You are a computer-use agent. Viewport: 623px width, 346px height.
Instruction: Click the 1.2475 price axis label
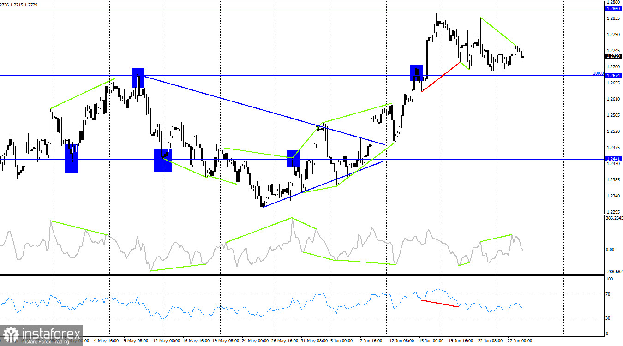[613, 148]
